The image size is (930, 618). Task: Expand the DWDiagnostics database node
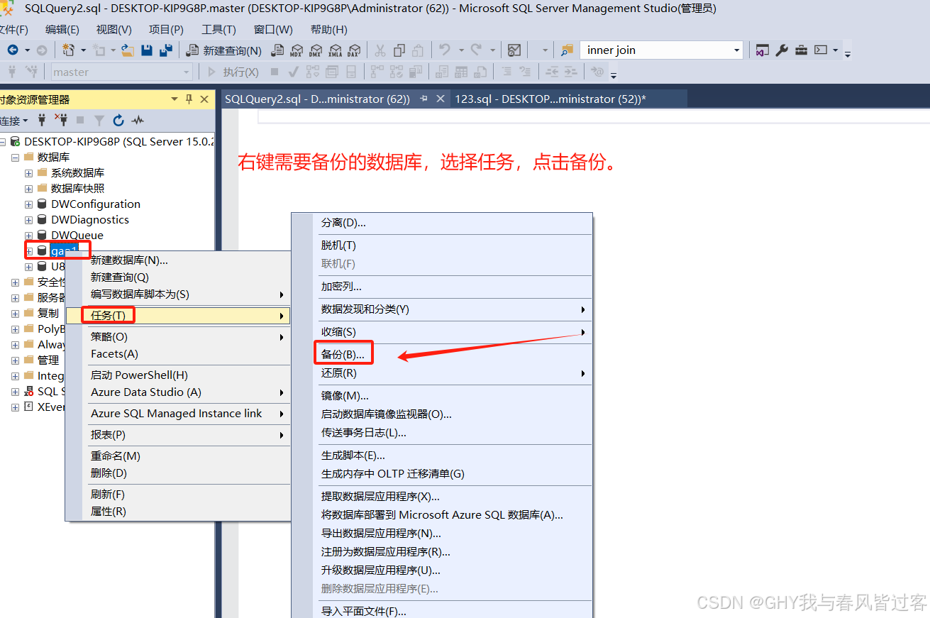(28, 220)
